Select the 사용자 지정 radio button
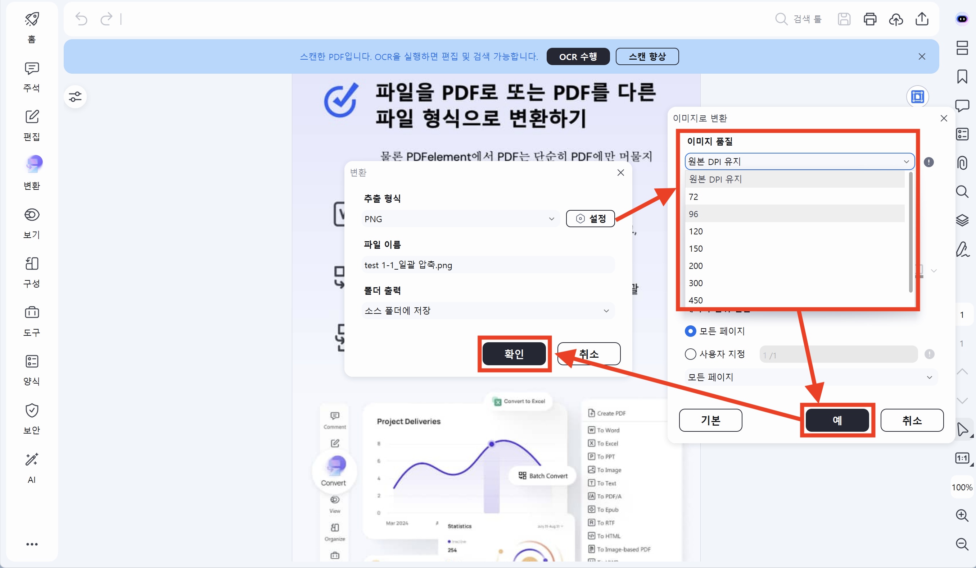This screenshot has height=568, width=976. [690, 354]
